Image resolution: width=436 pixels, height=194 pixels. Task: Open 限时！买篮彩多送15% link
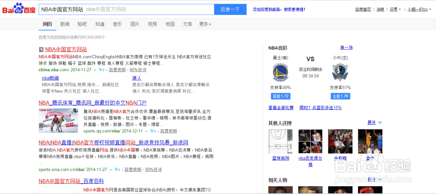pyautogui.click(x=320, y=108)
